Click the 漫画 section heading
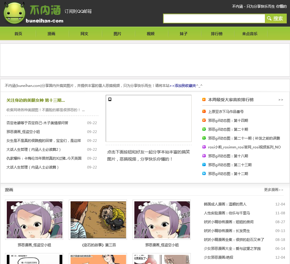This screenshot has height=264, width=290. click(x=9, y=190)
